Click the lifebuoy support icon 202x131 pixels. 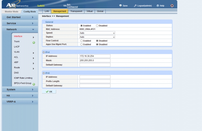(x=172, y=6)
